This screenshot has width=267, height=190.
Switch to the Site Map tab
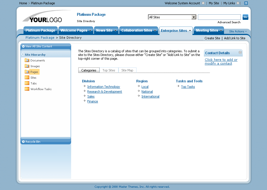click(127, 70)
